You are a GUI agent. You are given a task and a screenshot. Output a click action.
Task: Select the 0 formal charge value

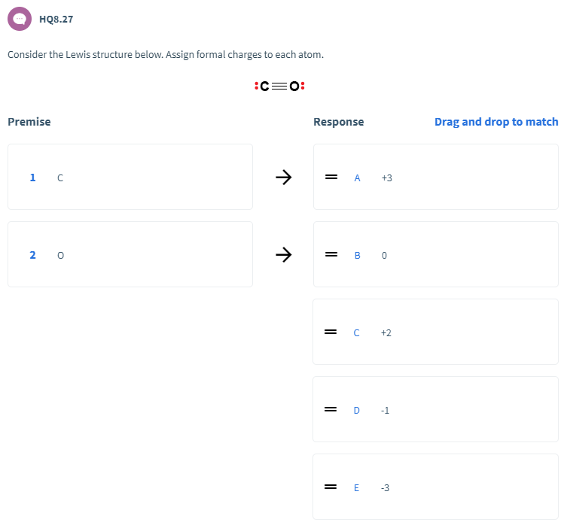coord(384,256)
